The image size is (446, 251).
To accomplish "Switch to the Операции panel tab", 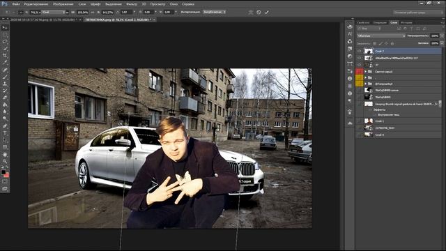I will 380,22.
